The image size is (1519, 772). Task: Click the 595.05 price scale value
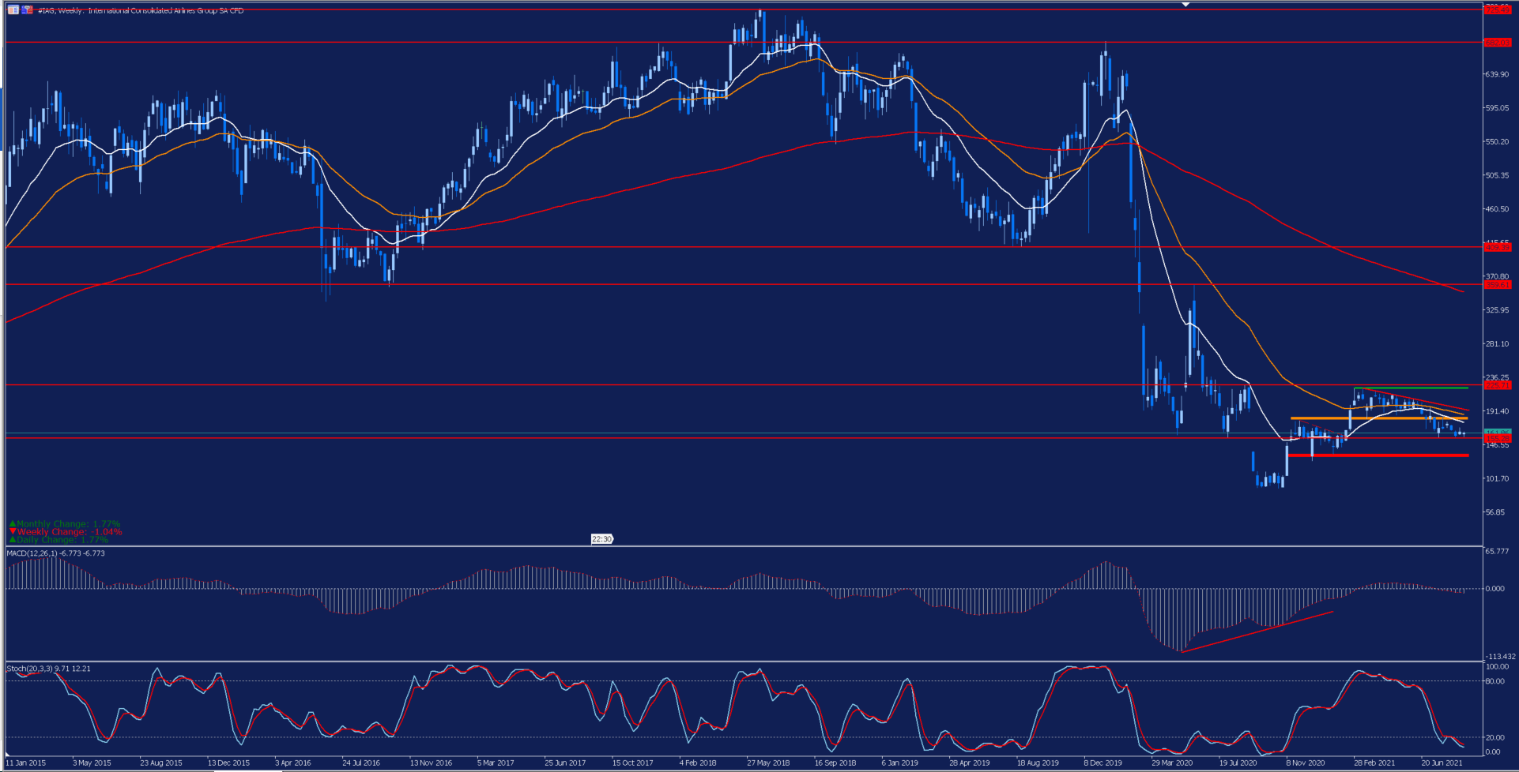[1497, 108]
